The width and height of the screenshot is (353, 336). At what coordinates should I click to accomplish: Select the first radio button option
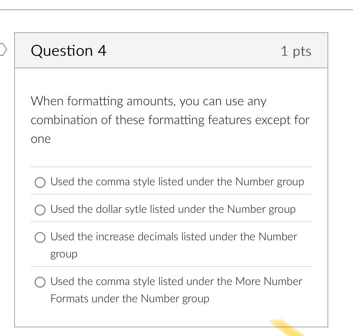[40, 182]
